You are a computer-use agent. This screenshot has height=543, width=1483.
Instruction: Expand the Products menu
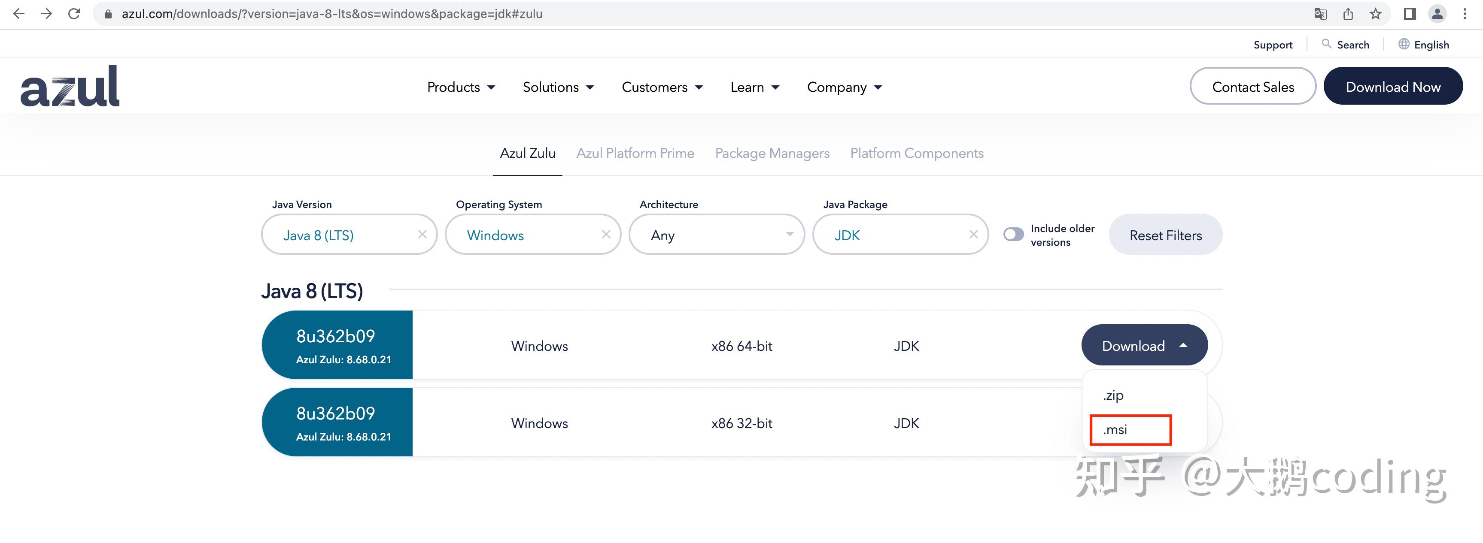pos(461,87)
